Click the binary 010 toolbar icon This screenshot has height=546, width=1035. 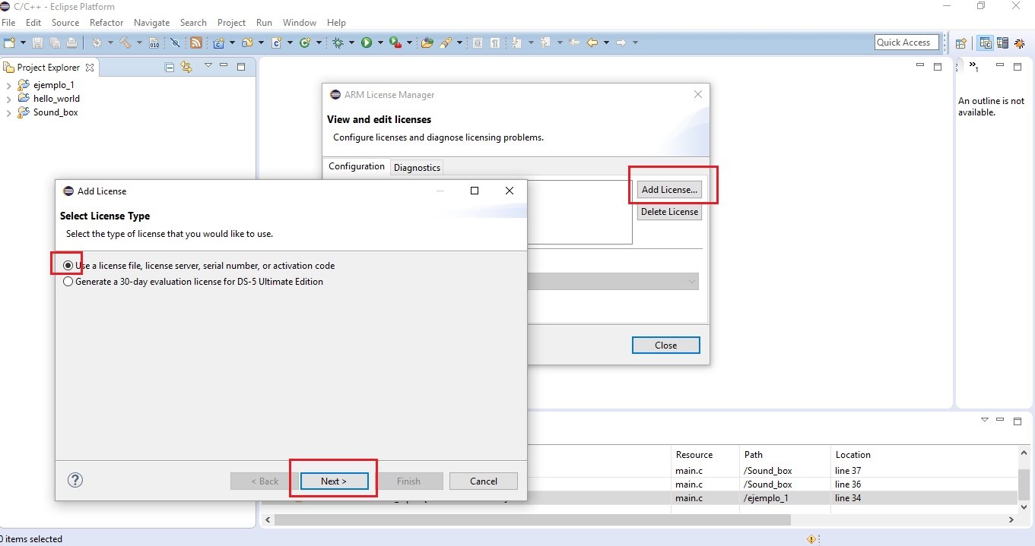154,43
